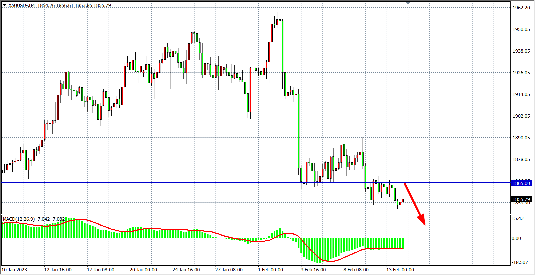535x275 pixels.
Task: Click the 1962.20 price on the scale
Action: 521,8
